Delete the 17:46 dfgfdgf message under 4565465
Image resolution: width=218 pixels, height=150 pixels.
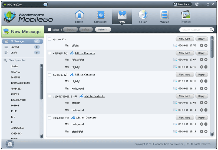[x=202, y=67]
